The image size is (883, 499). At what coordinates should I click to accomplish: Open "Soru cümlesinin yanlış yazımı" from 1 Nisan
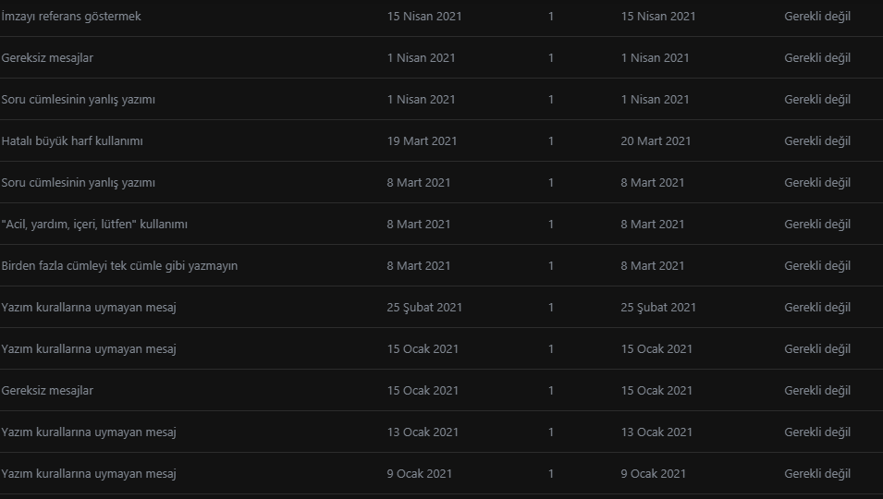(78, 100)
